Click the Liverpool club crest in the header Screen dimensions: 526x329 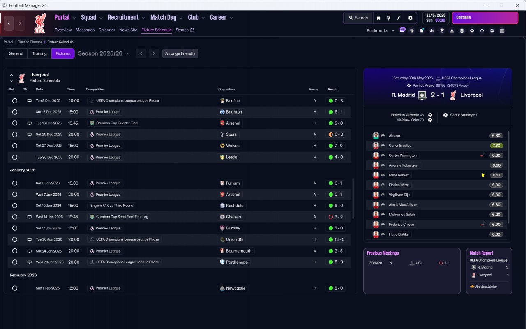coord(40,23)
